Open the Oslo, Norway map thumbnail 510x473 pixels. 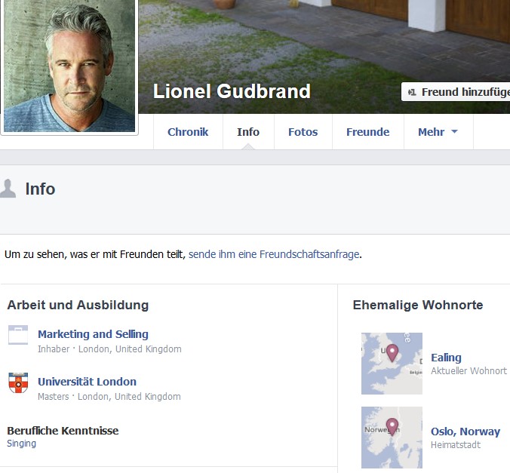point(392,438)
